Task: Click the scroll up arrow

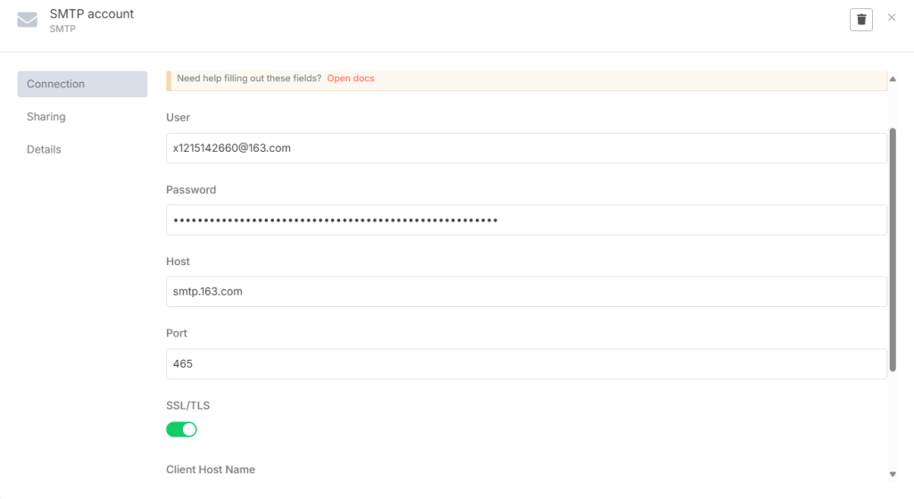Action: [893, 79]
